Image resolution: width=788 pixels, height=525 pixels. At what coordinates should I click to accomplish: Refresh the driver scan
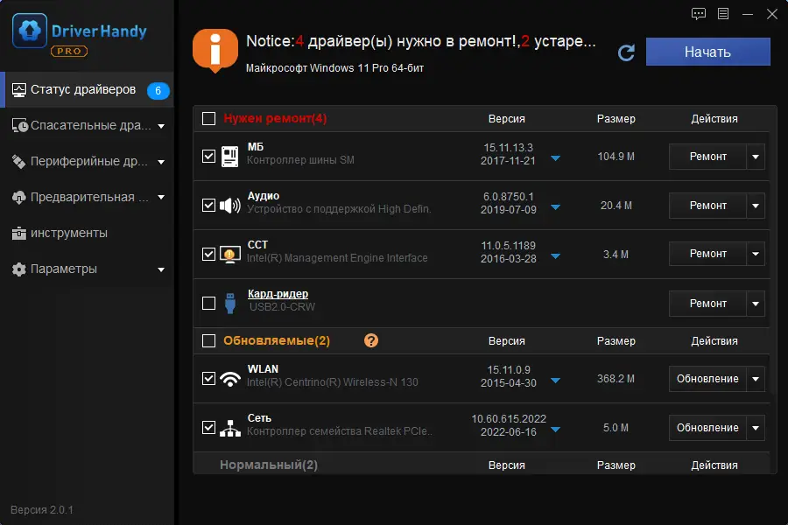[626, 52]
